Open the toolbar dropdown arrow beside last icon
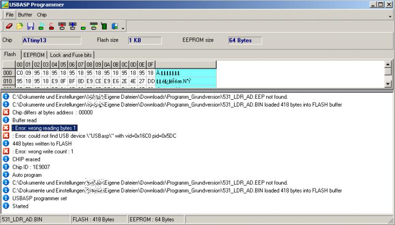 pyautogui.click(x=123, y=28)
